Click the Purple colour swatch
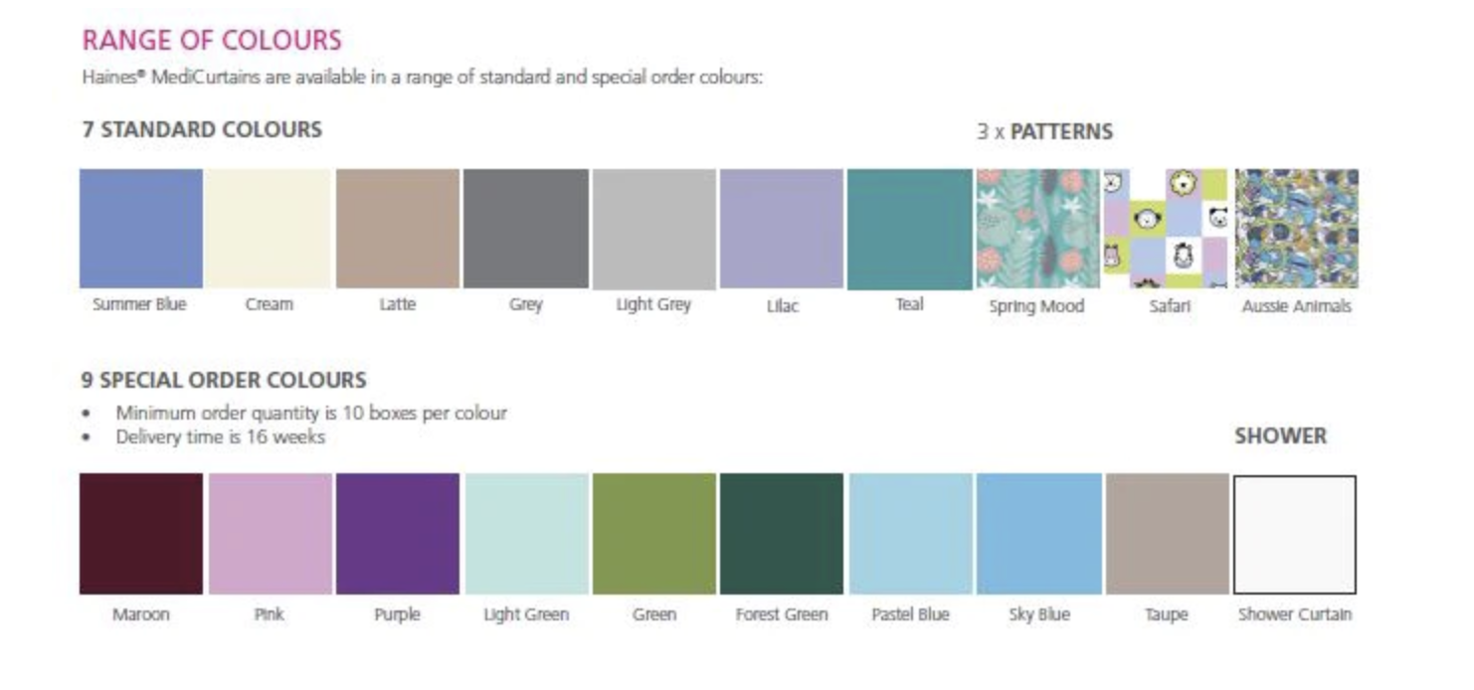 pos(398,534)
